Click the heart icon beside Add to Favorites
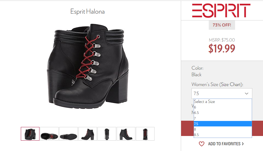Viewport: 263px width, 151px height. [201, 144]
